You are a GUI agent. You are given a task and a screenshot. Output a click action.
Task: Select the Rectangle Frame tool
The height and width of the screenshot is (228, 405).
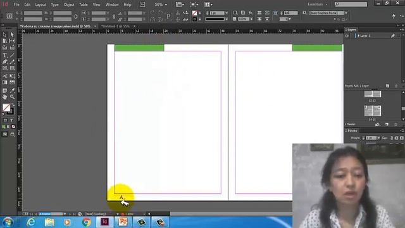coord(5,68)
